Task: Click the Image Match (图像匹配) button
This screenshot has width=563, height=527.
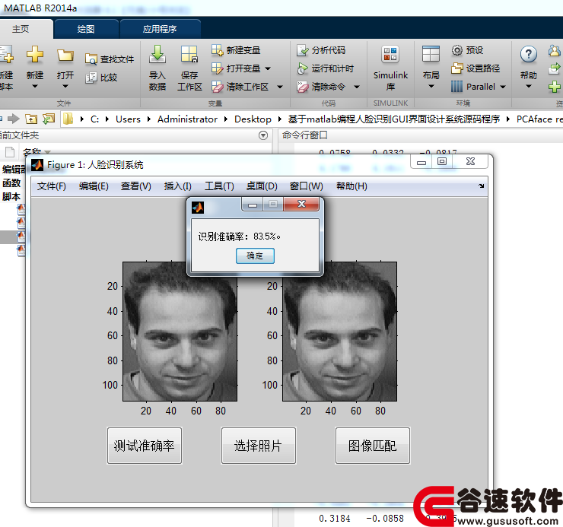Action: tap(373, 446)
